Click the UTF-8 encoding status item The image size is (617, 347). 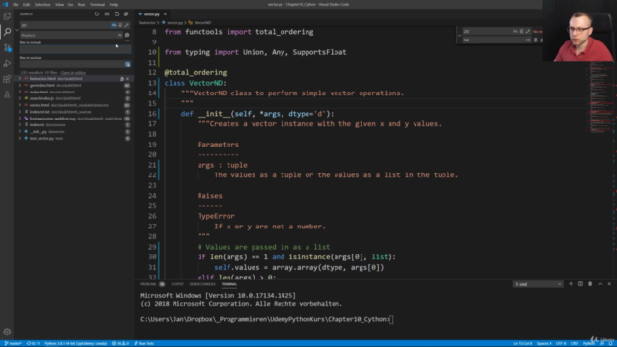coord(561,343)
